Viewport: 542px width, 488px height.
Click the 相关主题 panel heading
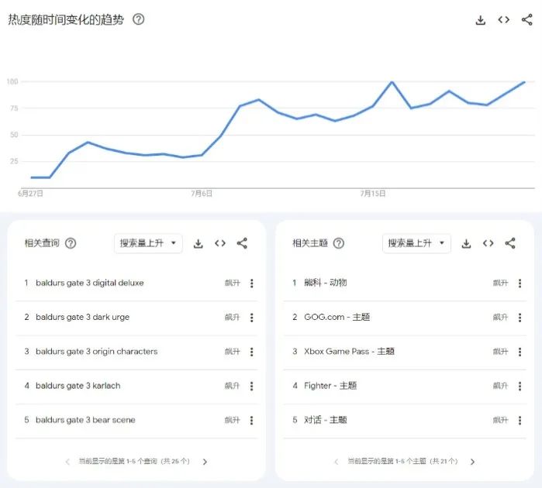tap(310, 243)
